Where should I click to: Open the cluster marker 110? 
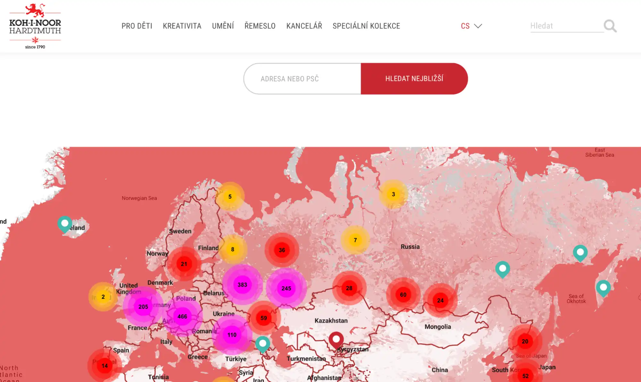(232, 335)
